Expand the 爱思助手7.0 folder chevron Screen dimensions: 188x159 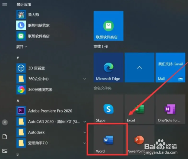tap(85, 143)
